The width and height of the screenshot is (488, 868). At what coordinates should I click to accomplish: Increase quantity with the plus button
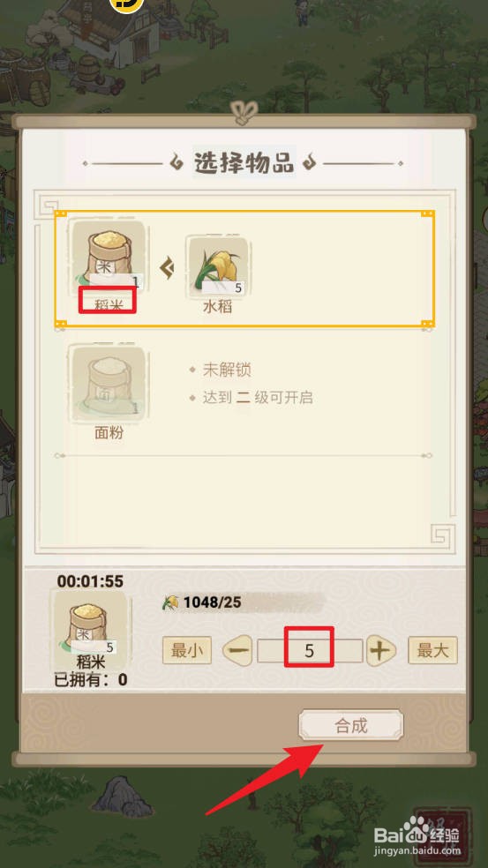381,651
